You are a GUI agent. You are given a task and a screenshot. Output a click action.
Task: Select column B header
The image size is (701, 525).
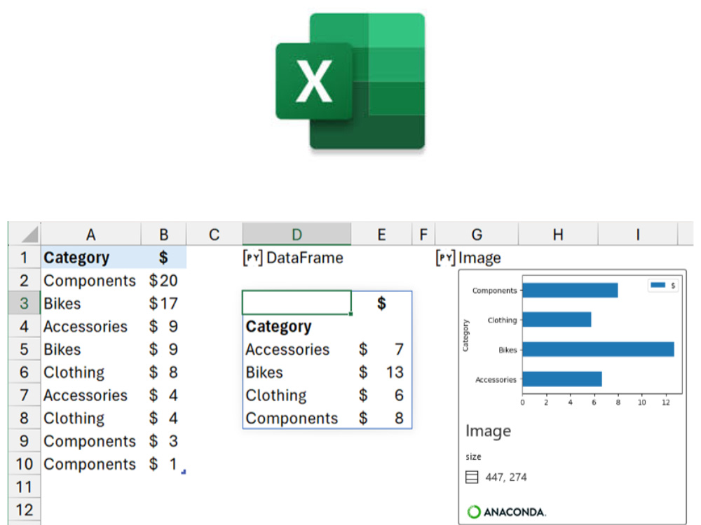tap(163, 234)
